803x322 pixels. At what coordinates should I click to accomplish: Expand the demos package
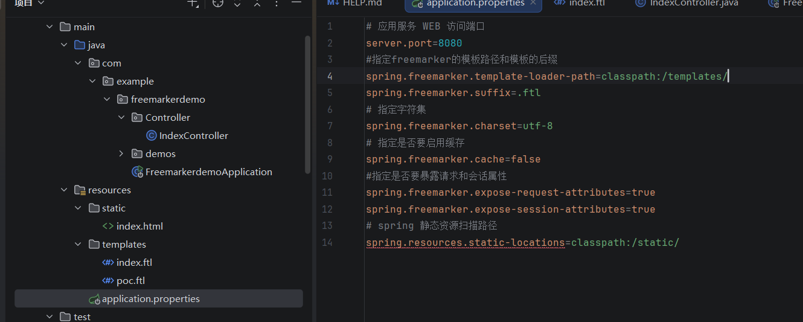click(122, 153)
